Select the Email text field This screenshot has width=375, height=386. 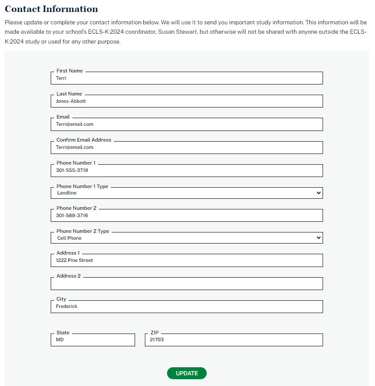pos(187,125)
